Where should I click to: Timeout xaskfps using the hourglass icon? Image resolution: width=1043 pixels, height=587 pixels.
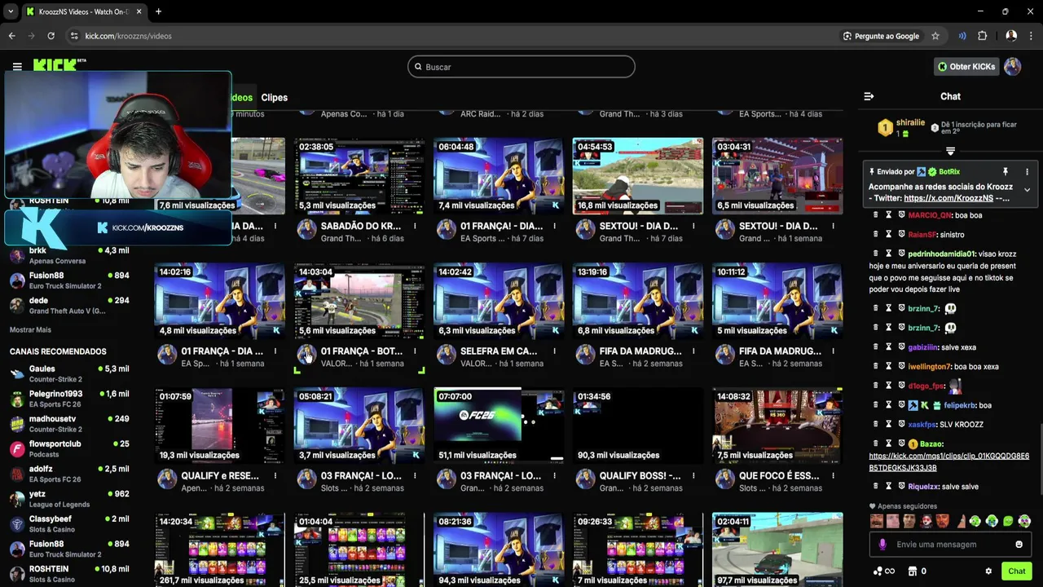(x=889, y=425)
